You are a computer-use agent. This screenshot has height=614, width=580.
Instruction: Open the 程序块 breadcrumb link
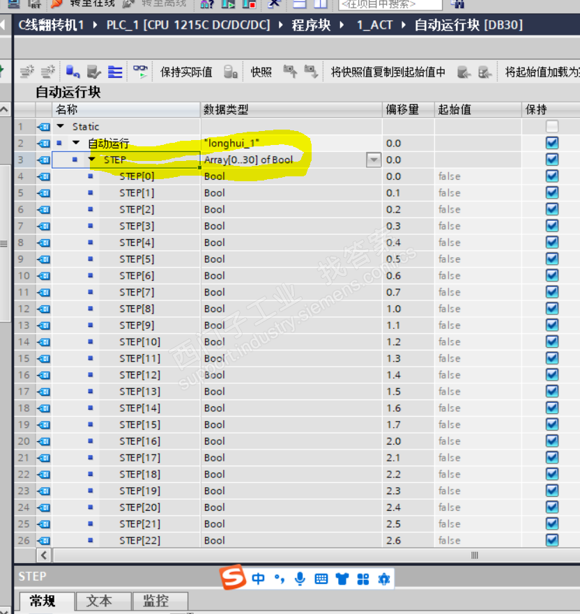(x=311, y=25)
